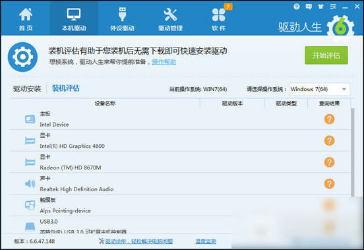This screenshot has height=250, width=364.
Task: Click the 触摸板 touchpad icon
Action: coord(30,205)
